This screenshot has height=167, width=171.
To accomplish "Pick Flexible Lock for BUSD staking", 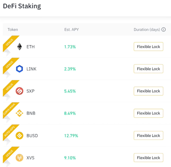I will [x=149, y=135].
